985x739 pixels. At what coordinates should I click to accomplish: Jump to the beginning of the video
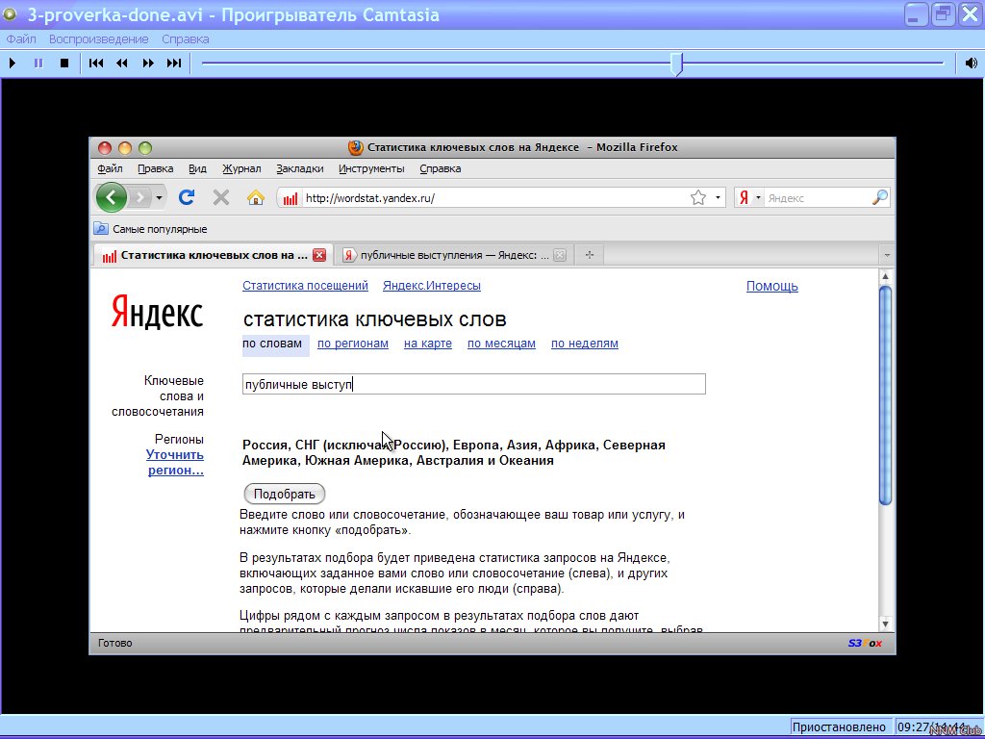click(96, 64)
